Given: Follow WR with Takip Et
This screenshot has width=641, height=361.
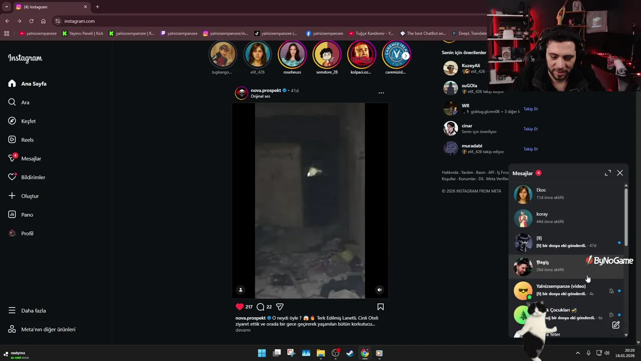Looking at the screenshot, I should 530,109.
